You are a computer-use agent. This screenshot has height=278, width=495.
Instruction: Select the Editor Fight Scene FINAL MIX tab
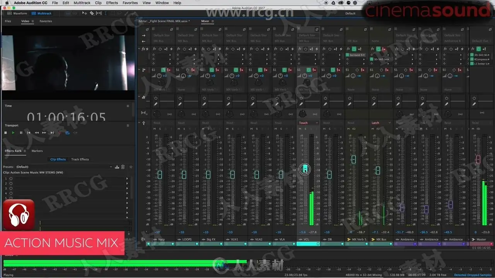(x=164, y=21)
